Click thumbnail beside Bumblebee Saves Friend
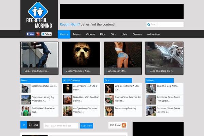This screenshot has width=204, height=136. (x=151, y=100)
